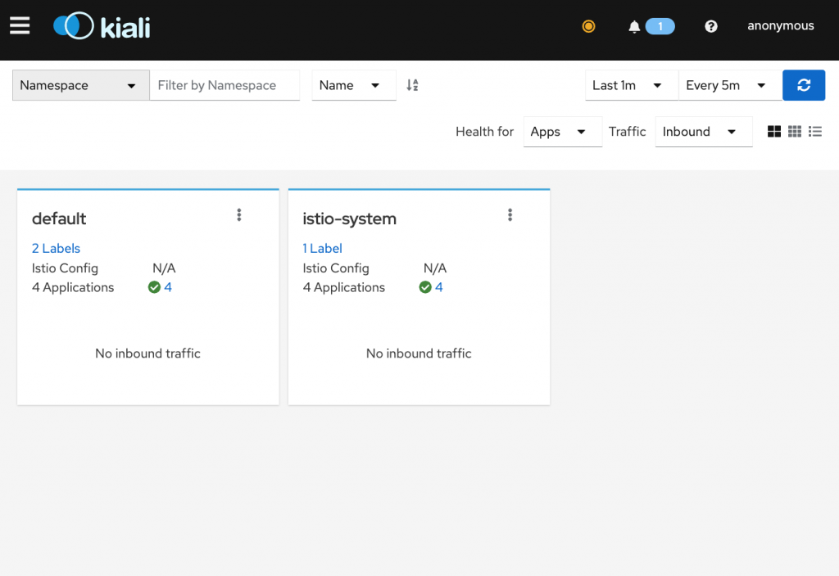Switch to list view
The height and width of the screenshot is (576, 839).
click(x=815, y=132)
